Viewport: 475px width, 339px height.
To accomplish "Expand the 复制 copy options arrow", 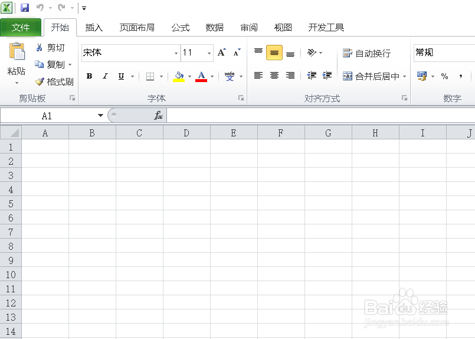I will (x=70, y=64).
